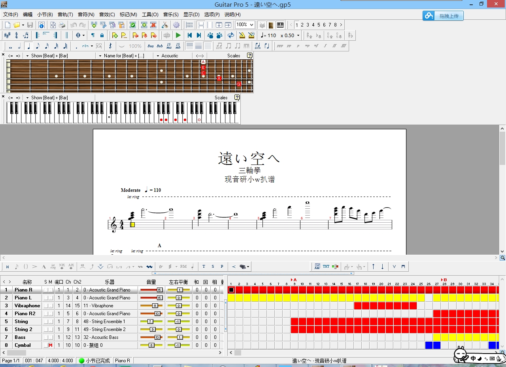Show the fretboard panel via the wood icon
This screenshot has height=367, width=506.
click(x=271, y=25)
